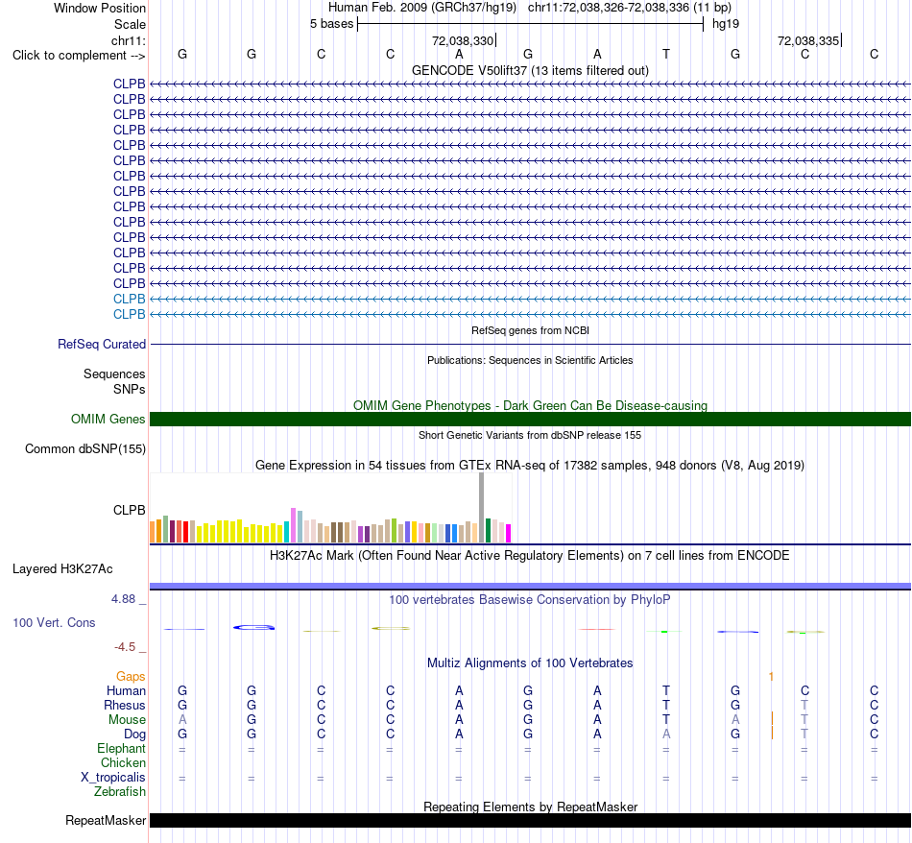This screenshot has width=912, height=843.
Task: Click the '100 Vert. Cons' track label
Action: [54, 623]
